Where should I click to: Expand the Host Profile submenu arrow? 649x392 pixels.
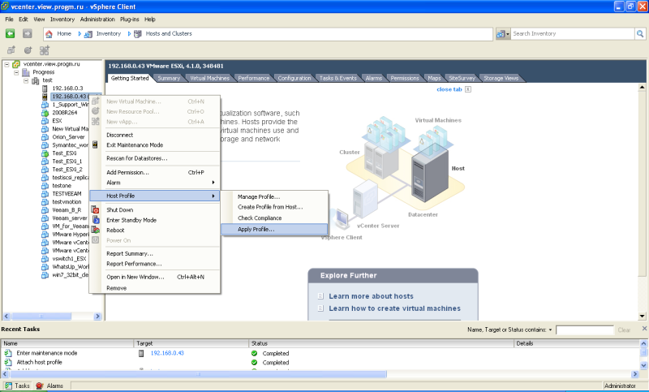(213, 196)
